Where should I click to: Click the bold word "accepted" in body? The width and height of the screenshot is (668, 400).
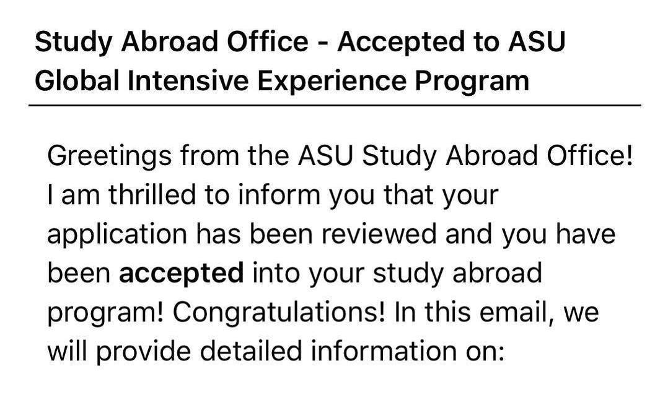[x=182, y=273]
